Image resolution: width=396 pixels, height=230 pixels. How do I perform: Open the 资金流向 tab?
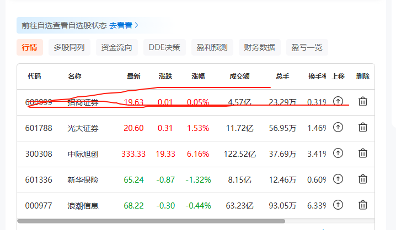[117, 47]
